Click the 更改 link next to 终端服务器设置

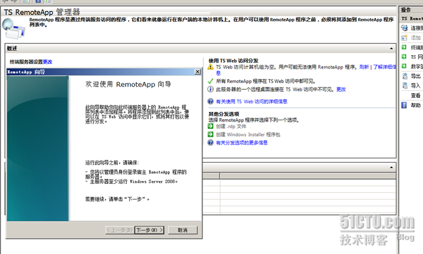[x=48, y=62]
